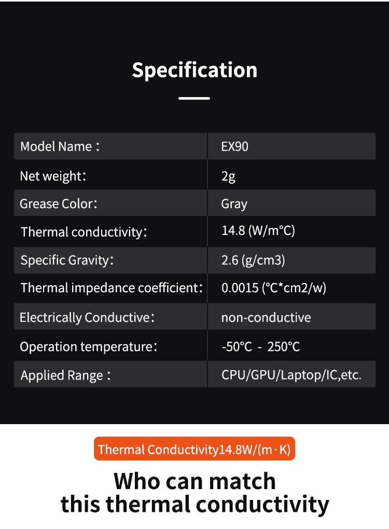Screen dimensions: 389x529
Task: Select the Model Name label
Action: [x=60, y=146]
